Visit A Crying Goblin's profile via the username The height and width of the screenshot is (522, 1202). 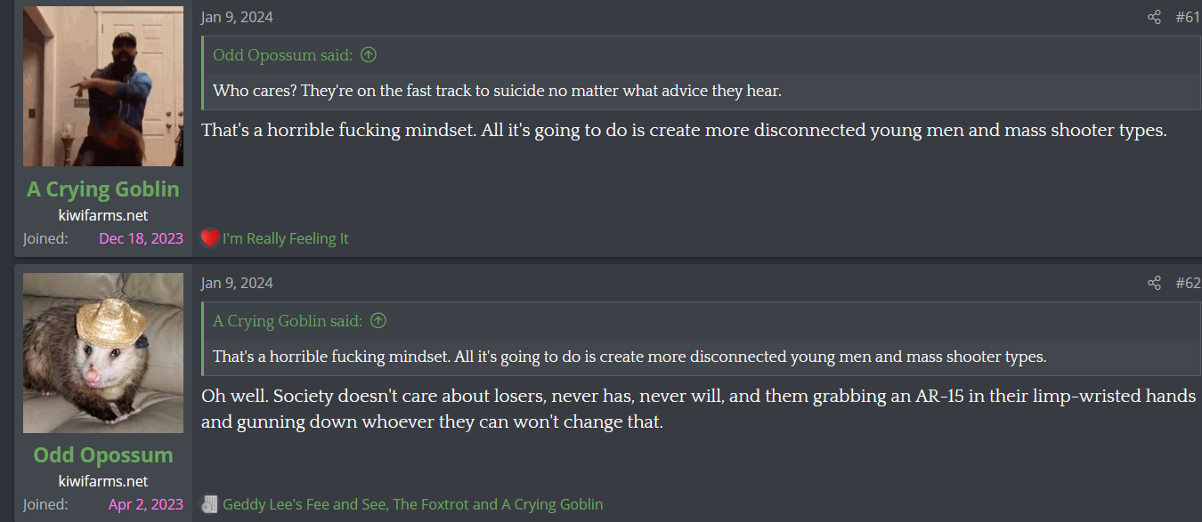tap(103, 189)
